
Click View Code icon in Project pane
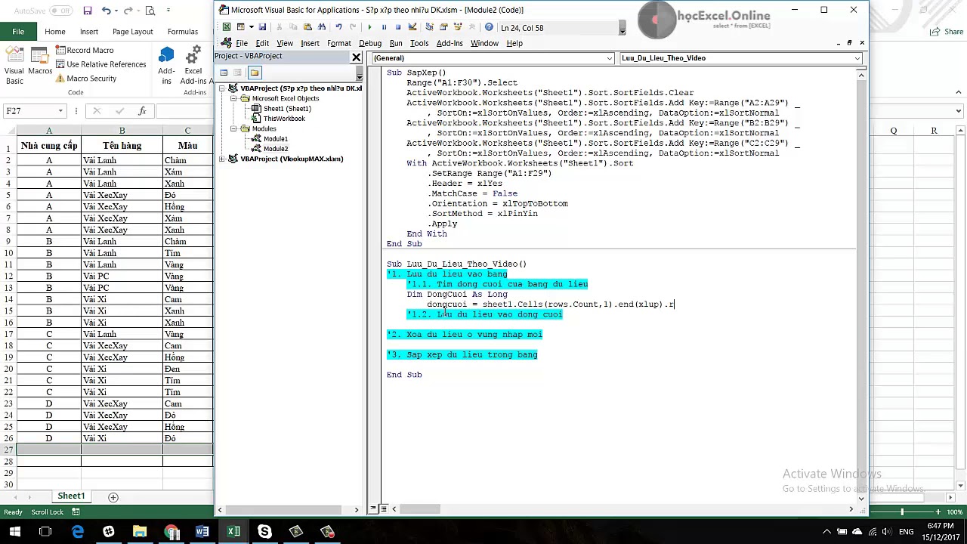(x=224, y=73)
